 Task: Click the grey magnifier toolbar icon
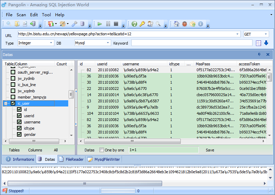pyautogui.click(x=158, y=24)
